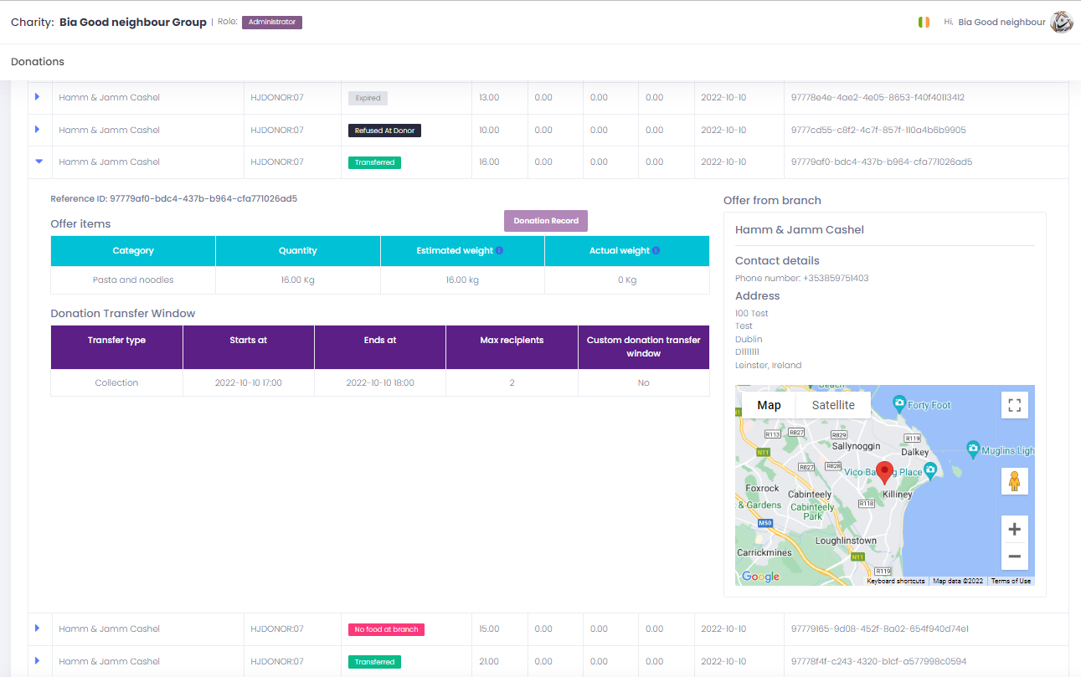The height and width of the screenshot is (677, 1081).
Task: Click the Hamm & Jamm Cashel branch title
Action: pyautogui.click(x=800, y=229)
